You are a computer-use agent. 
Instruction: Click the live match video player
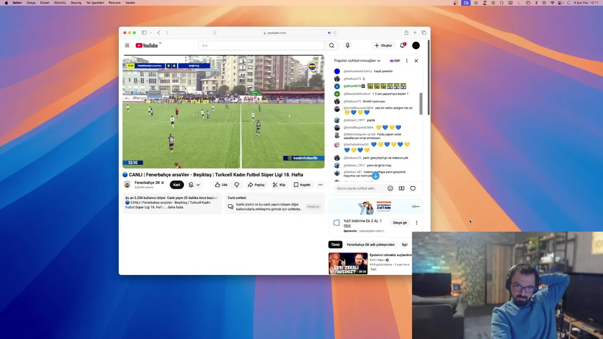coord(223,112)
